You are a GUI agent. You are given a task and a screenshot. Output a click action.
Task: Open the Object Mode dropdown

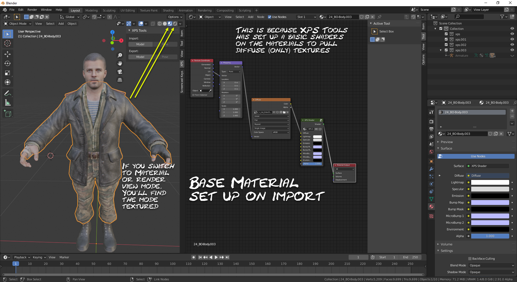pyautogui.click(x=18, y=24)
